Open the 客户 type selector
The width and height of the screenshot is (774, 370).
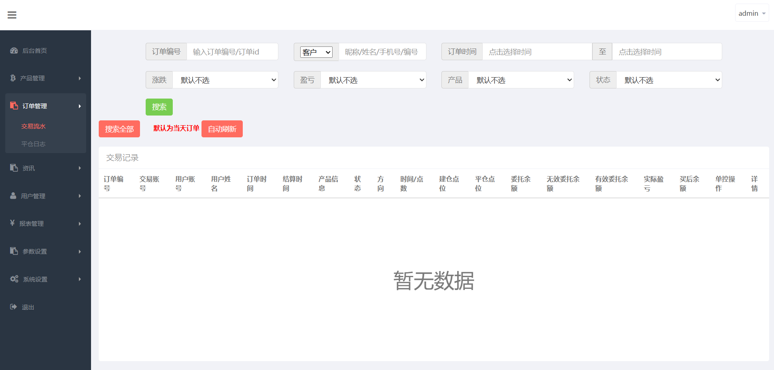tap(316, 52)
